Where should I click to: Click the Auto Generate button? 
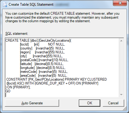click(32, 103)
